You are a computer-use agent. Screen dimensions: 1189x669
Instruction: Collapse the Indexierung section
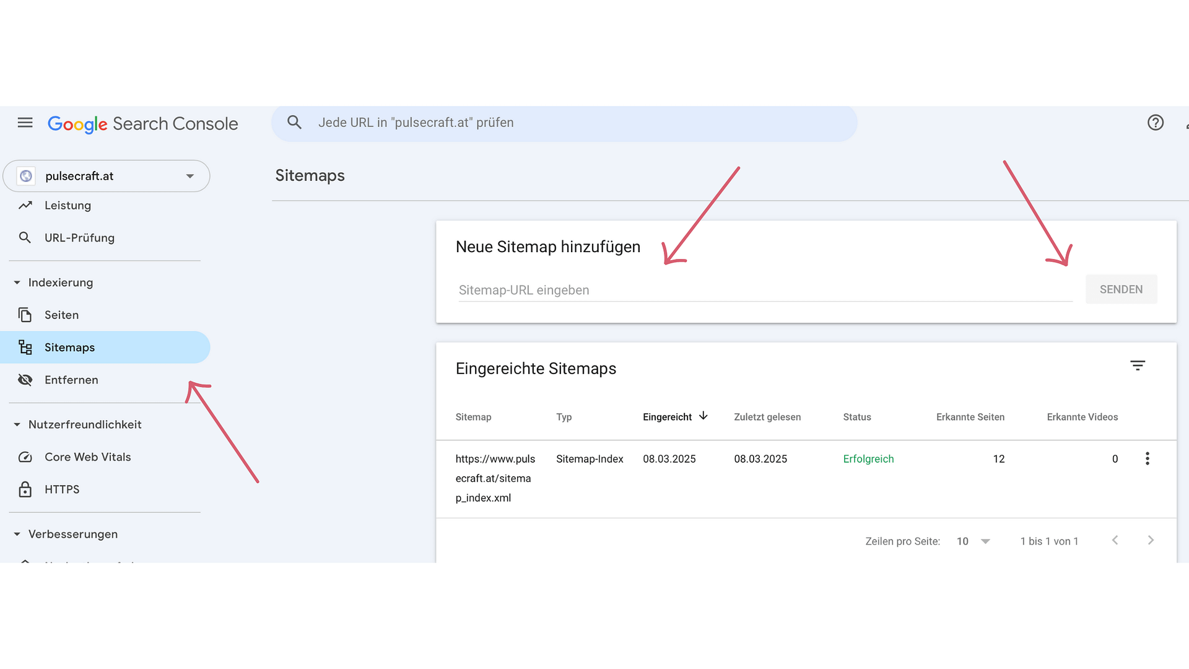[x=17, y=282]
